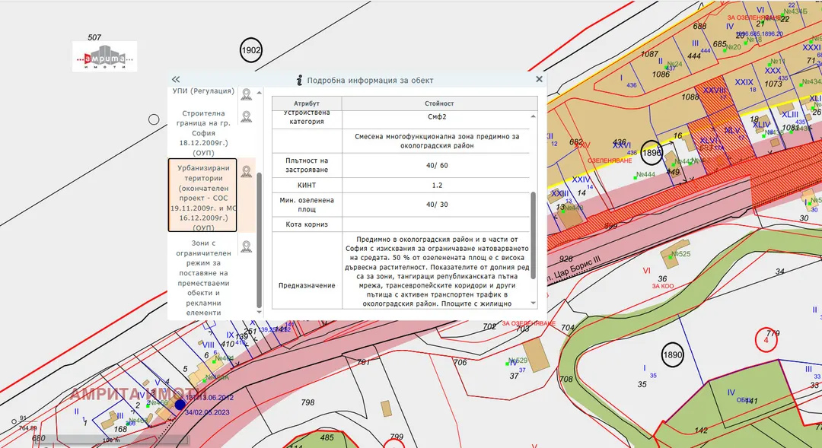Click the Атрибут column header
822x448 pixels.
(x=307, y=103)
